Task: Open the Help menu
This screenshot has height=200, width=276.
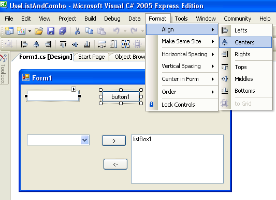Action: 265,19
